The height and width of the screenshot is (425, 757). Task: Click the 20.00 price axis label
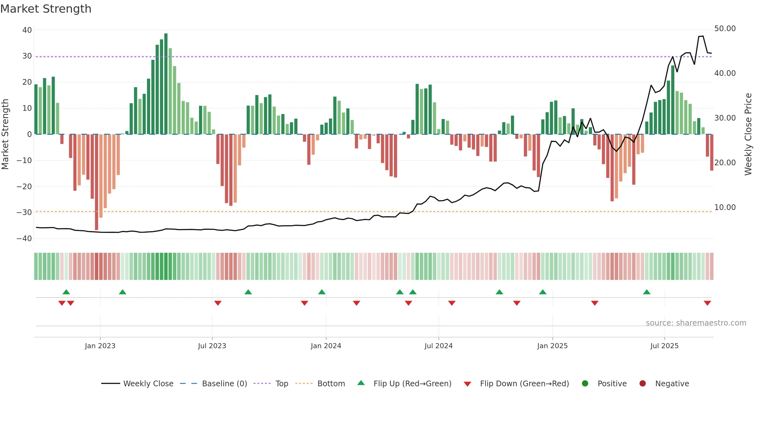click(x=725, y=163)
